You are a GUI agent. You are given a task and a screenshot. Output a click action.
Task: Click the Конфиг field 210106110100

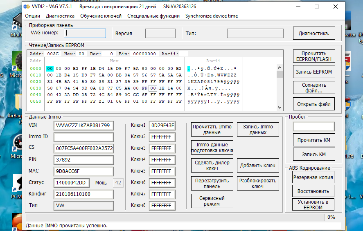(83, 194)
